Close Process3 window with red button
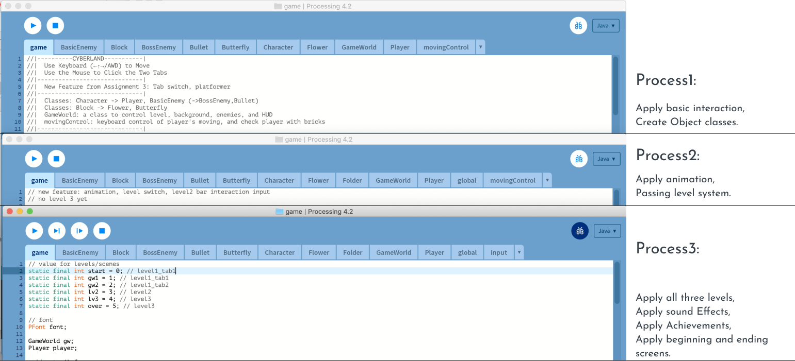 point(10,211)
